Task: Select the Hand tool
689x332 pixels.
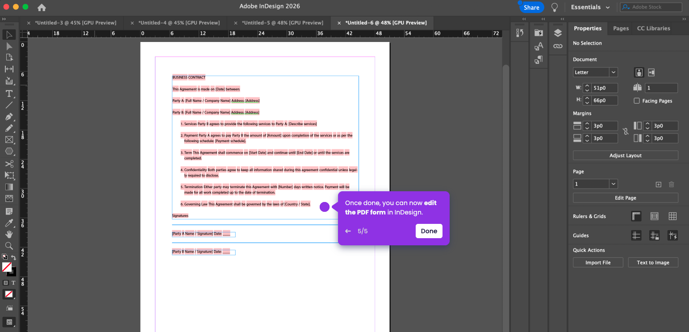Action: click(x=9, y=234)
